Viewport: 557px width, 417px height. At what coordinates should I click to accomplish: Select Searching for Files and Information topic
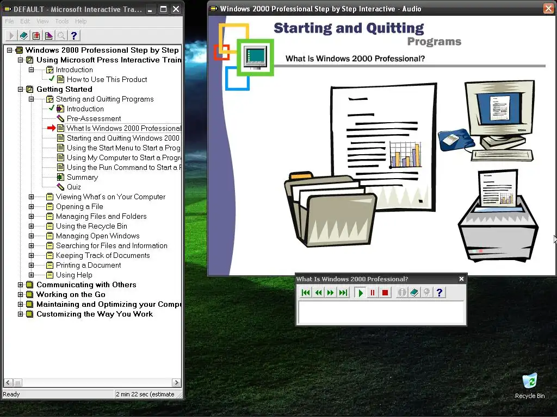coord(112,246)
